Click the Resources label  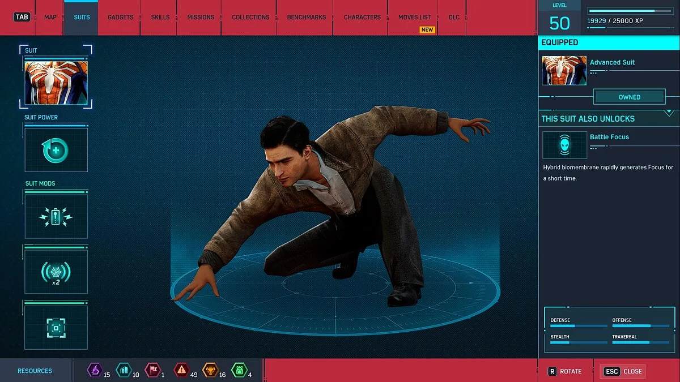tap(34, 371)
